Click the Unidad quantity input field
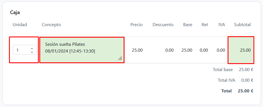Screen dimensions: 263x107 (25, 50)
